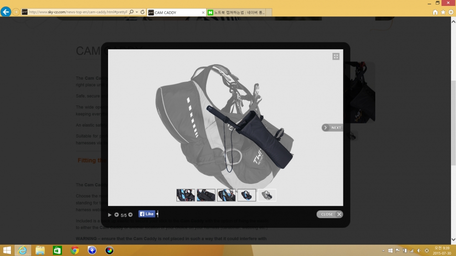Click the taskbar clock and date
The image size is (456, 256).
(442, 251)
